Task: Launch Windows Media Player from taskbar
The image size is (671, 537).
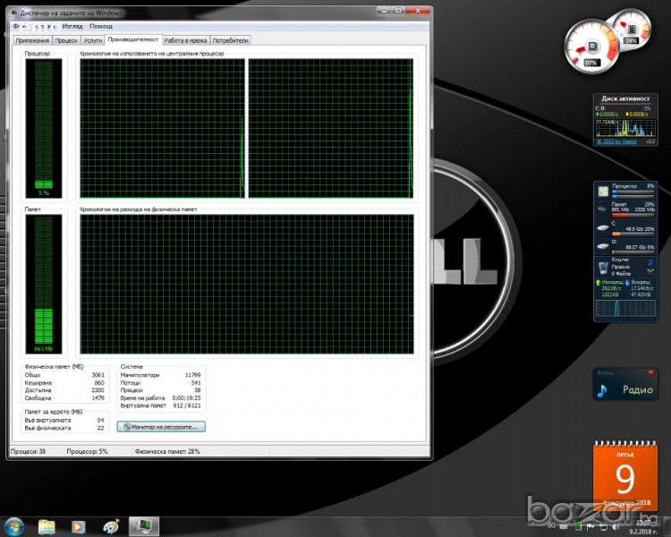Action: [79, 525]
